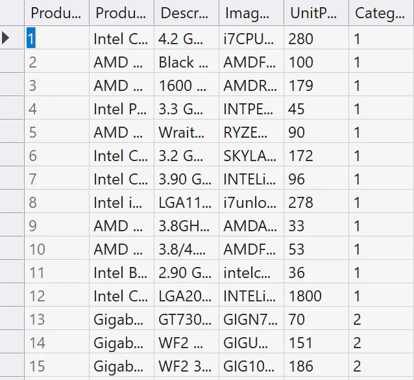414x380 pixels.
Task: Click the UnitP... column header
Action: click(315, 13)
